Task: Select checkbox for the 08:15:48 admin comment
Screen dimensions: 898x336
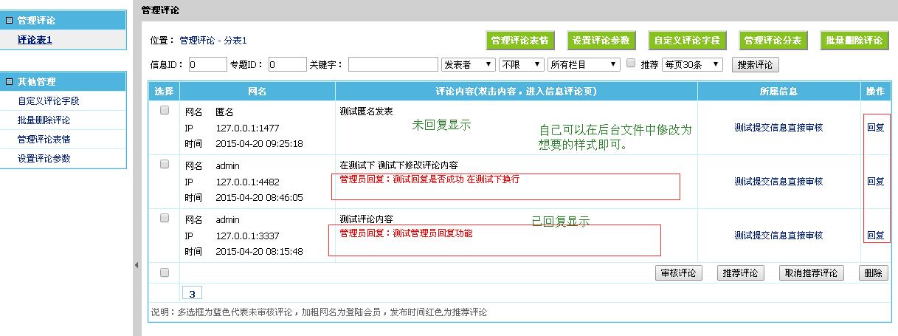Action: (165, 218)
